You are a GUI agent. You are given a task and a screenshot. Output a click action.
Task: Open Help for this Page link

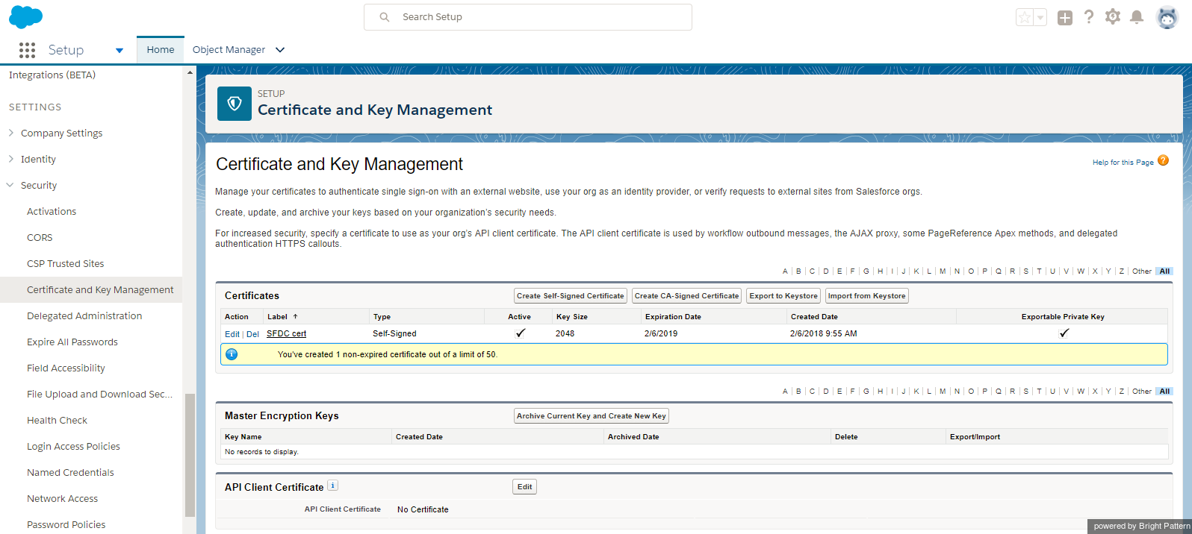tap(1123, 163)
